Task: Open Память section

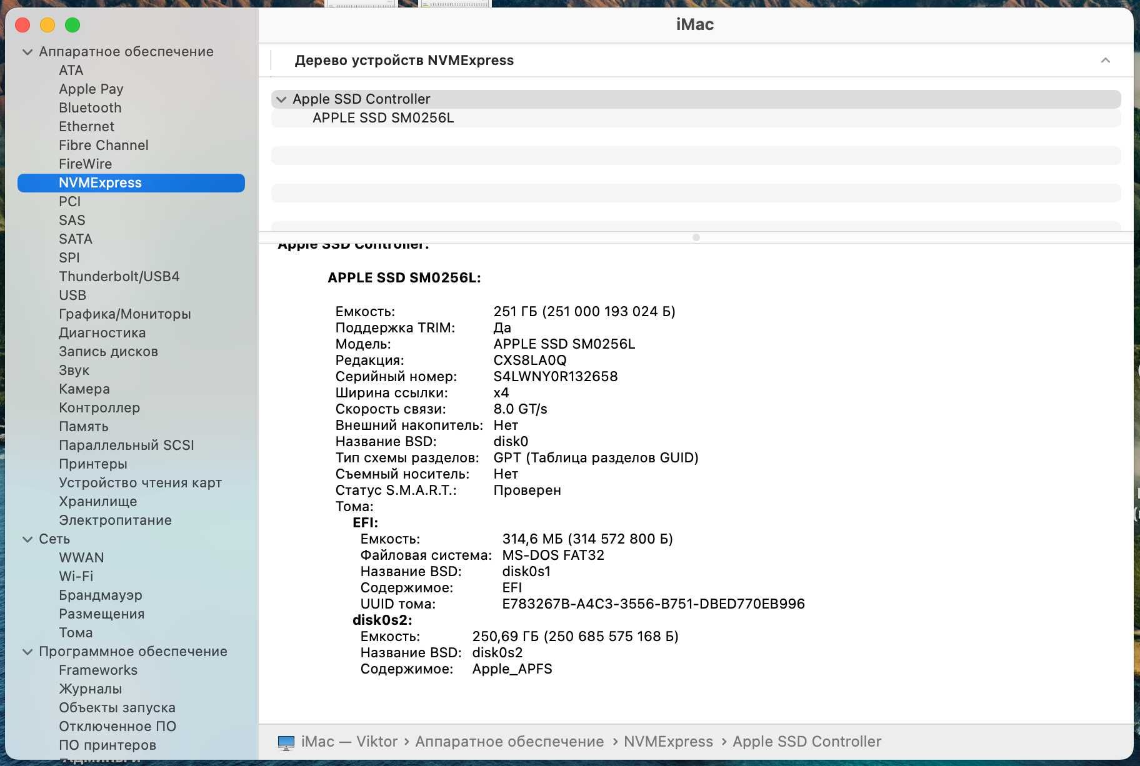Action: [x=84, y=427]
